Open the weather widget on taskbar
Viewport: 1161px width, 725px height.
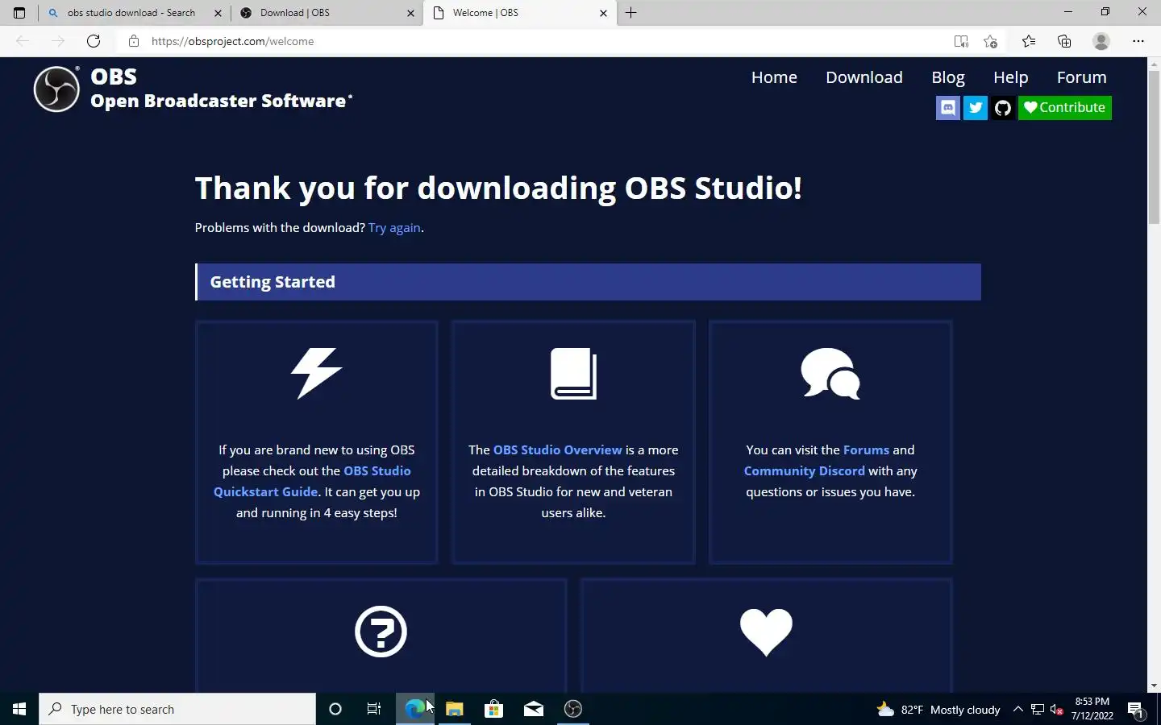pyautogui.click(x=938, y=709)
